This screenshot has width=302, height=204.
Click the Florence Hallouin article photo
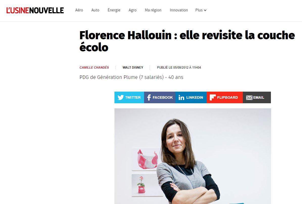coord(193,156)
